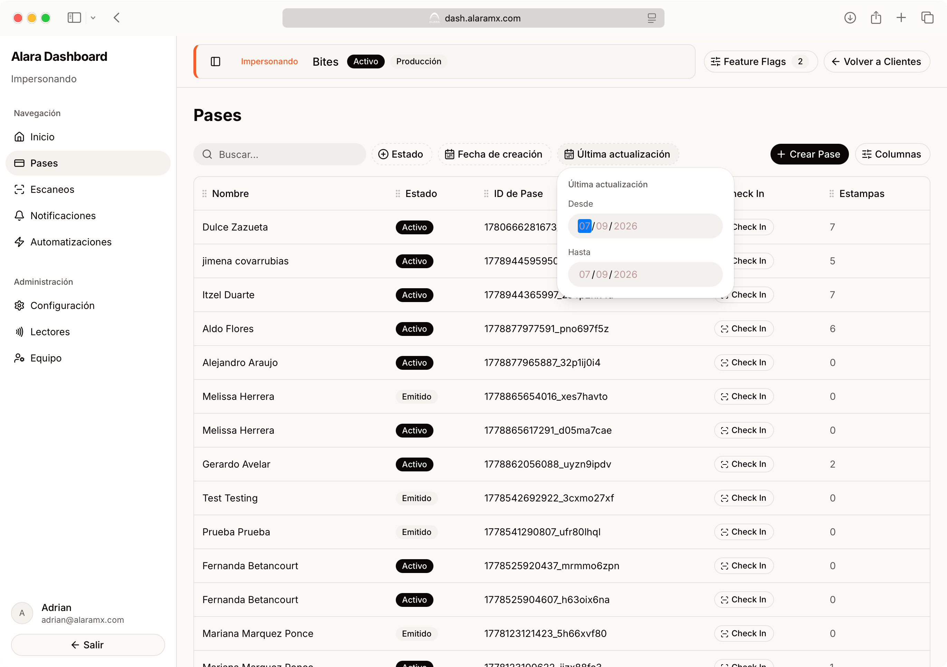Click the Activo status badge beside Bites
Viewport: 947px width, 667px height.
365,62
